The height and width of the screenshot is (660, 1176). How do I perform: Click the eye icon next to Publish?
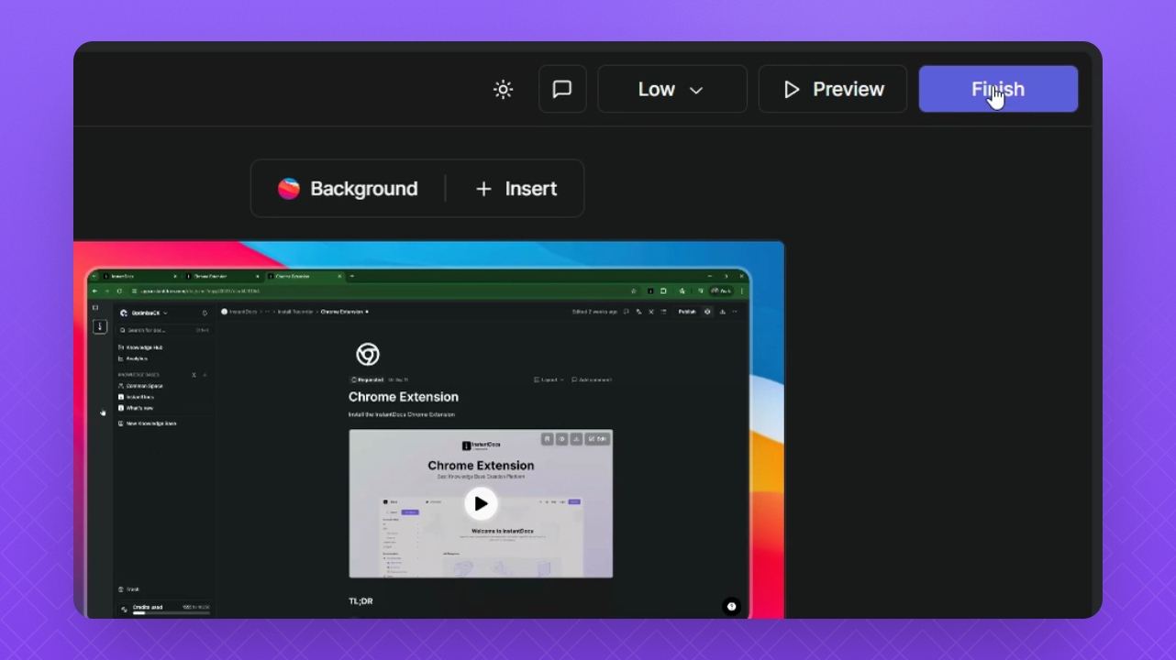[x=707, y=312]
